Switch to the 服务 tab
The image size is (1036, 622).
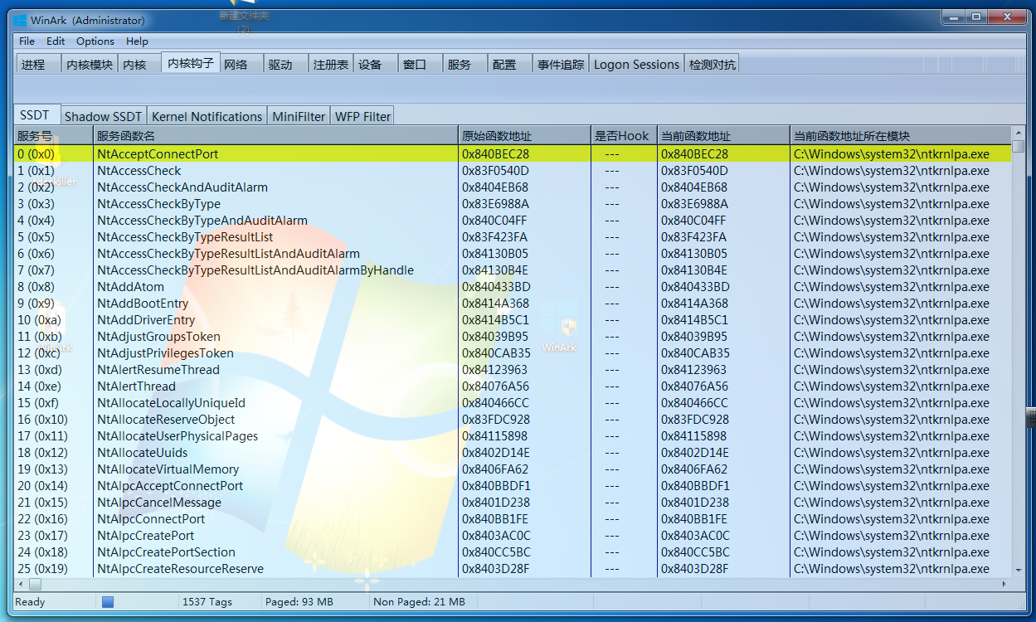pos(465,64)
